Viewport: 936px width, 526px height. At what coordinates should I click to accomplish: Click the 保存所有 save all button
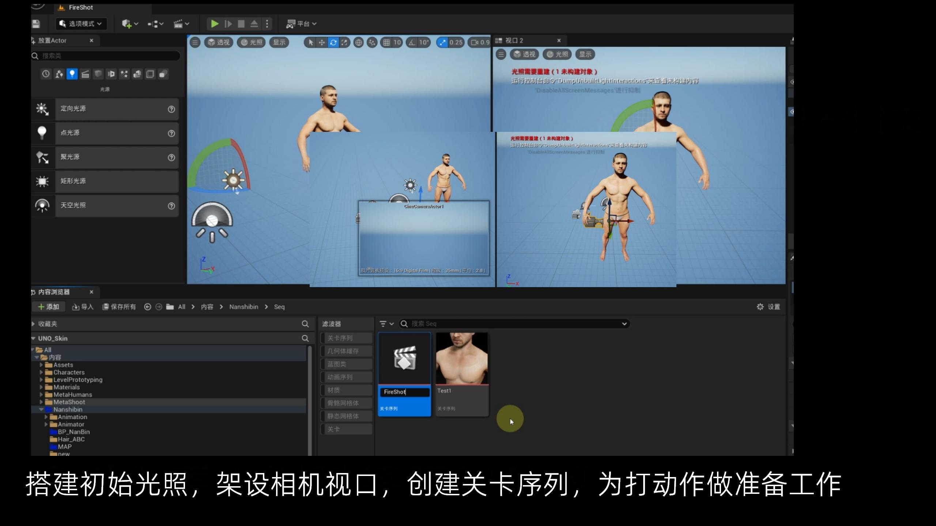pyautogui.click(x=119, y=307)
